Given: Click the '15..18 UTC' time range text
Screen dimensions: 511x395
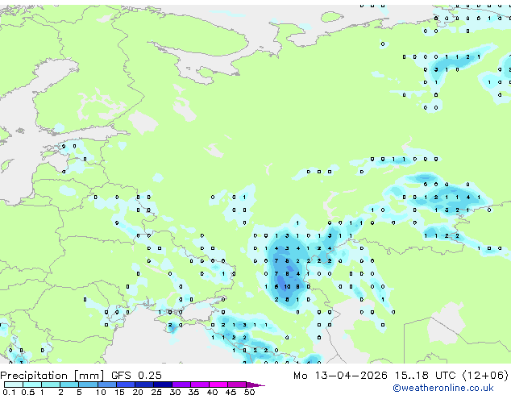Looking at the screenshot, I should pyautogui.click(x=426, y=376).
